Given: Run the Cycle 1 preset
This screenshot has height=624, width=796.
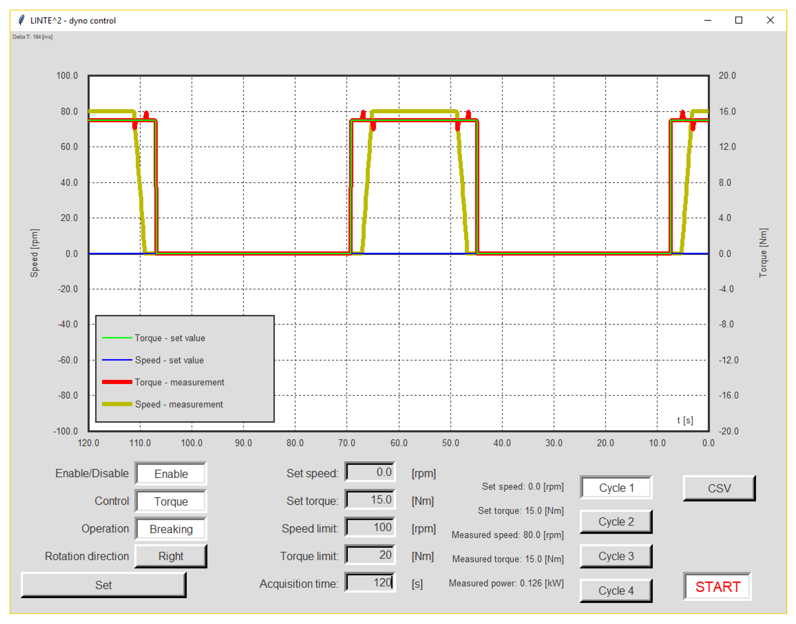Looking at the screenshot, I should (616, 488).
